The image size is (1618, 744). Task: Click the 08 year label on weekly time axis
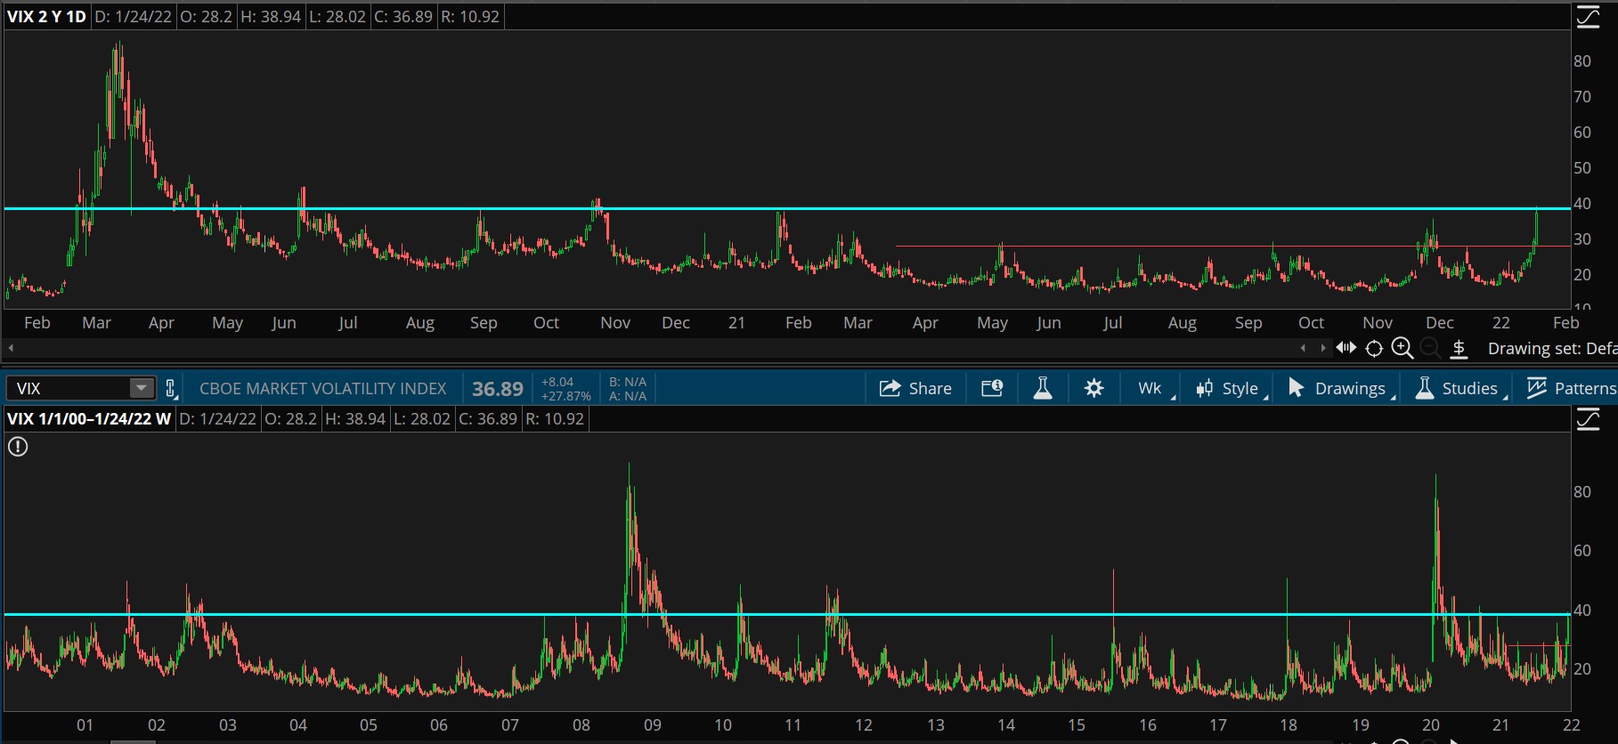(x=581, y=725)
